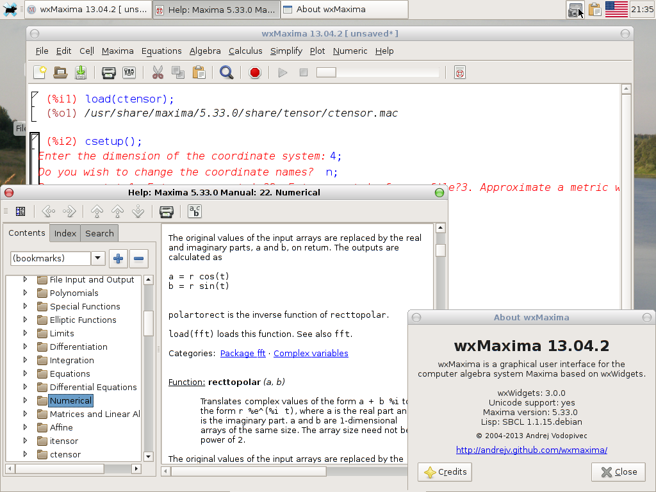Expand the Differentiation tree node
The width and height of the screenshot is (656, 492).
pos(25,347)
